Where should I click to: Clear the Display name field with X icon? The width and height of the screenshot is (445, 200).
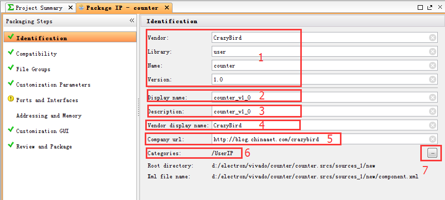coord(433,97)
